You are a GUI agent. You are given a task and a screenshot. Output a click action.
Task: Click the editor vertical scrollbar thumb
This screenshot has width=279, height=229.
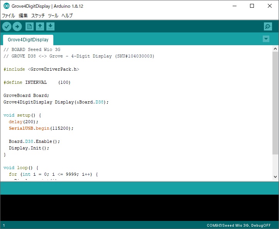tap(275, 103)
